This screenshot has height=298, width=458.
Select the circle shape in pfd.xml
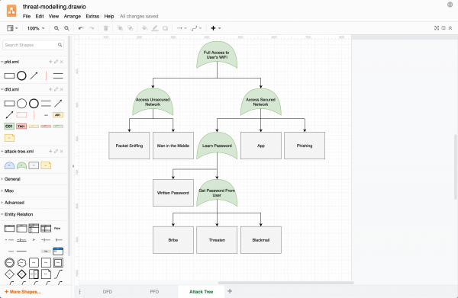(x=21, y=75)
